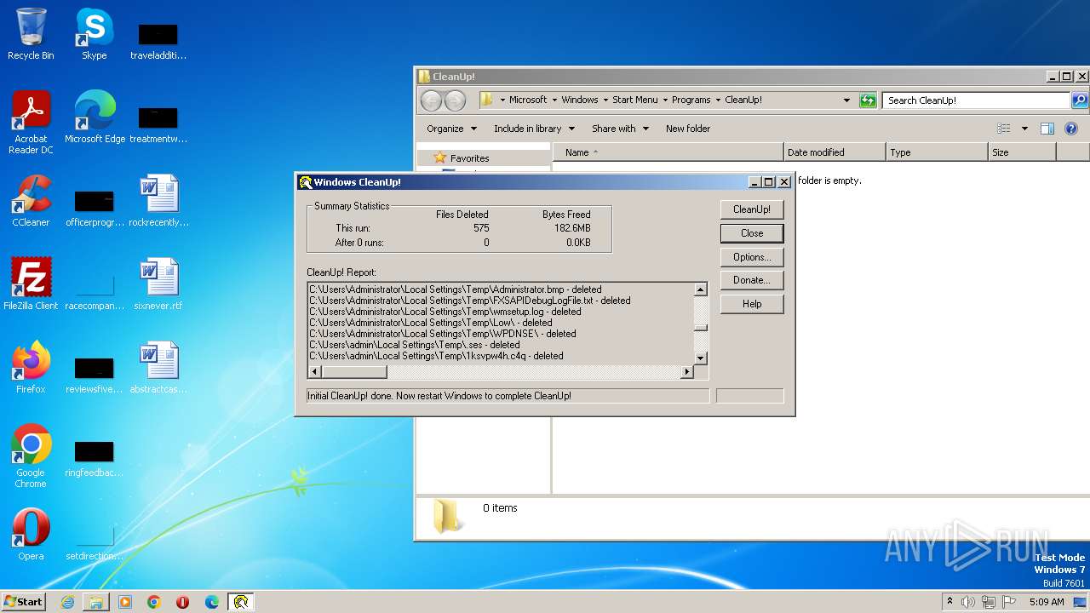The image size is (1090, 613).
Task: Click volume icon in system tray
Action: pos(968,602)
